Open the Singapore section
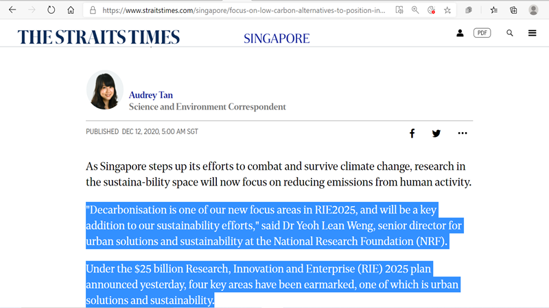 click(277, 38)
